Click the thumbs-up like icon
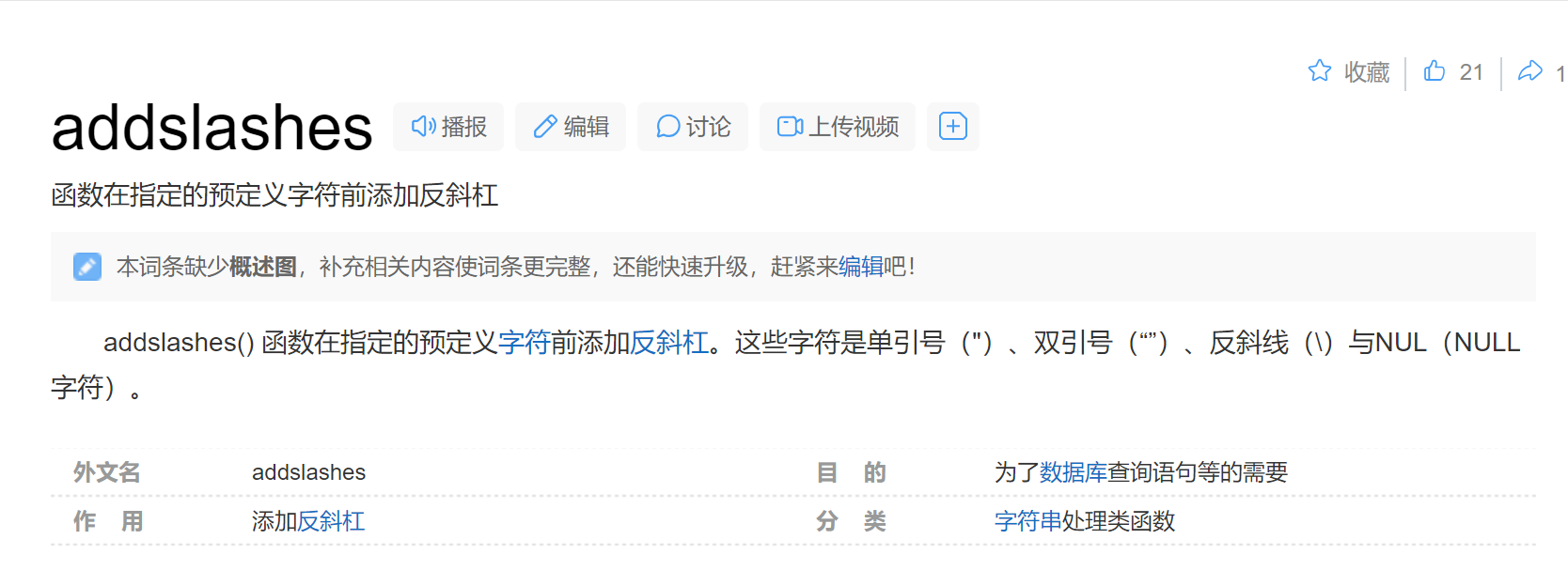This screenshot has width=1568, height=570. 1435,70
